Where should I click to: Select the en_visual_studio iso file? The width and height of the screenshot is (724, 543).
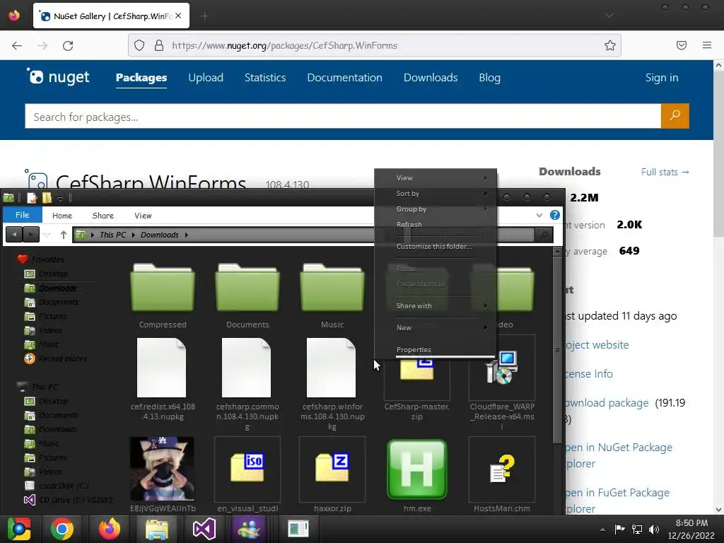click(x=247, y=474)
